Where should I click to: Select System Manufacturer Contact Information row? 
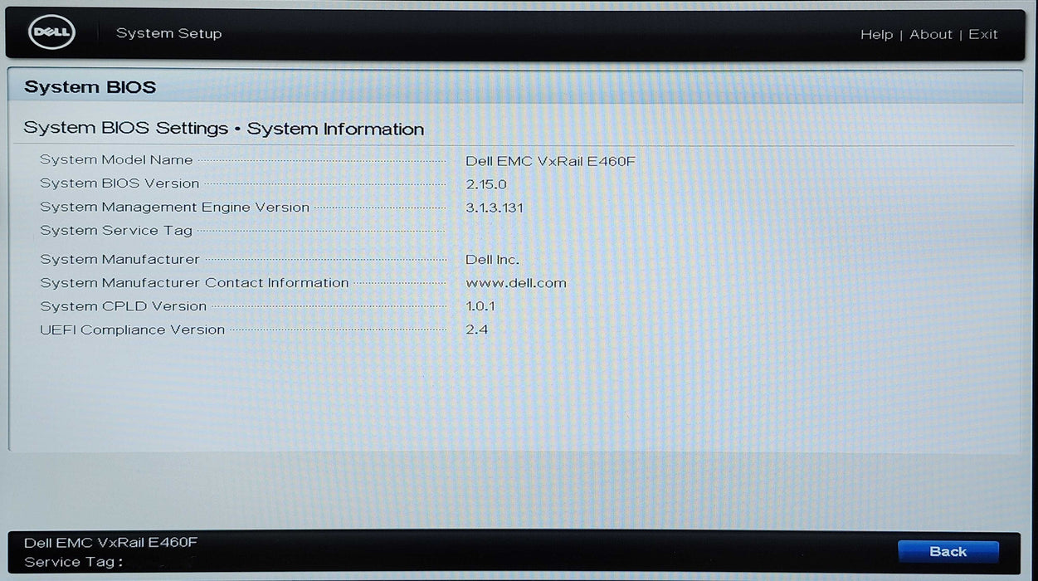tap(194, 283)
